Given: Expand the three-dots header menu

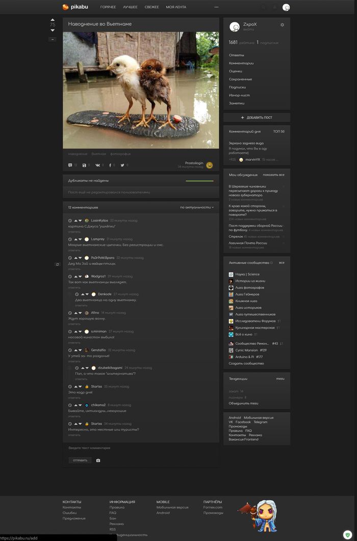Looking at the screenshot, I should click(x=216, y=7).
